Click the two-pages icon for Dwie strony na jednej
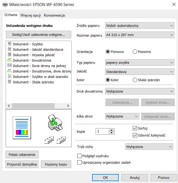The width and height of the screenshot is (178, 183). pos(9,65)
